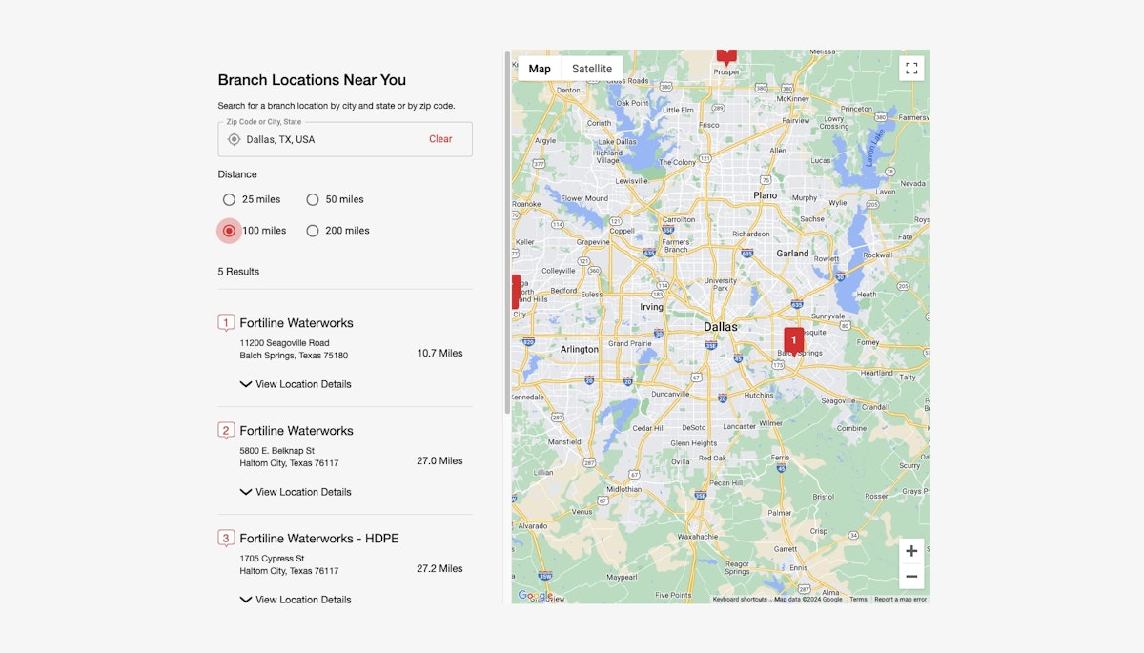Image resolution: width=1144 pixels, height=653 pixels.
Task: Open first Fortiline Waterworks result title
Action: [x=296, y=323]
